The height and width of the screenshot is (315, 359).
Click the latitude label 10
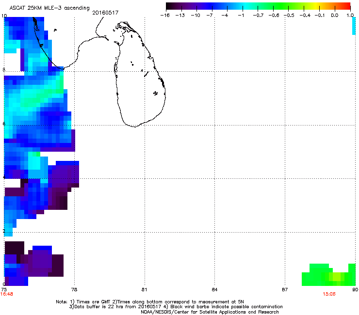(x=4, y=16)
